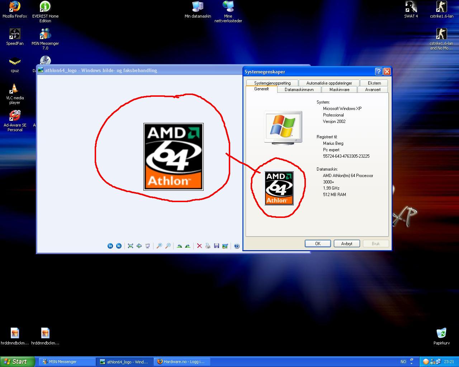Screen dimensions: 459x367
Task: Switch to Ekstern tab
Action: [374, 83]
